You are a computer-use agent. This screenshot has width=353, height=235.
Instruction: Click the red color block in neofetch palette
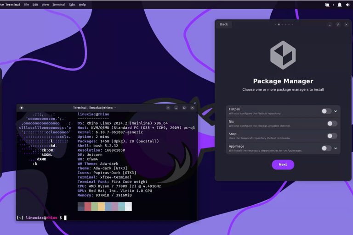pos(88,207)
